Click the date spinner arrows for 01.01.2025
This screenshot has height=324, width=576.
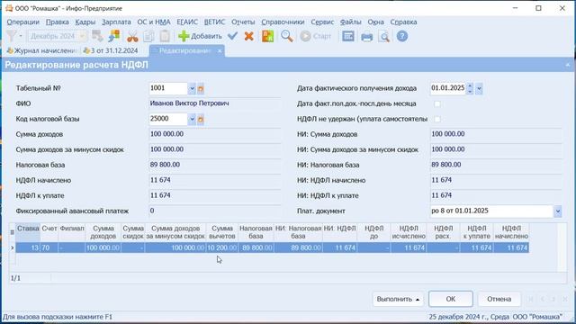pyautogui.click(x=470, y=88)
